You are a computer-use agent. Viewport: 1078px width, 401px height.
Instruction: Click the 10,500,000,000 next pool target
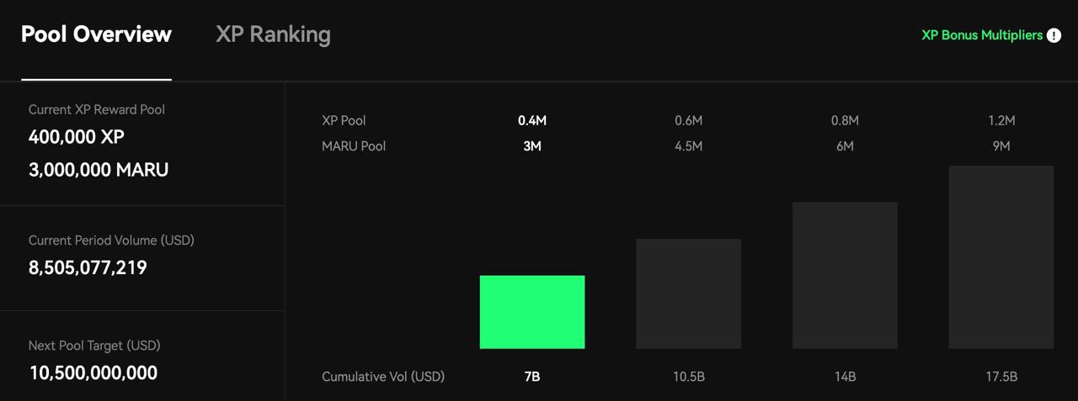(x=93, y=373)
